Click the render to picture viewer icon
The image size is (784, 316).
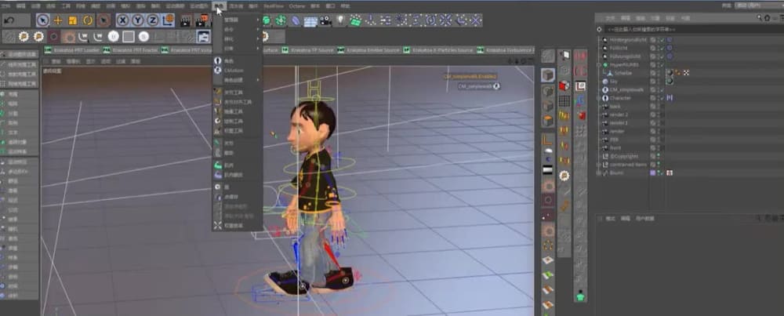pos(201,20)
